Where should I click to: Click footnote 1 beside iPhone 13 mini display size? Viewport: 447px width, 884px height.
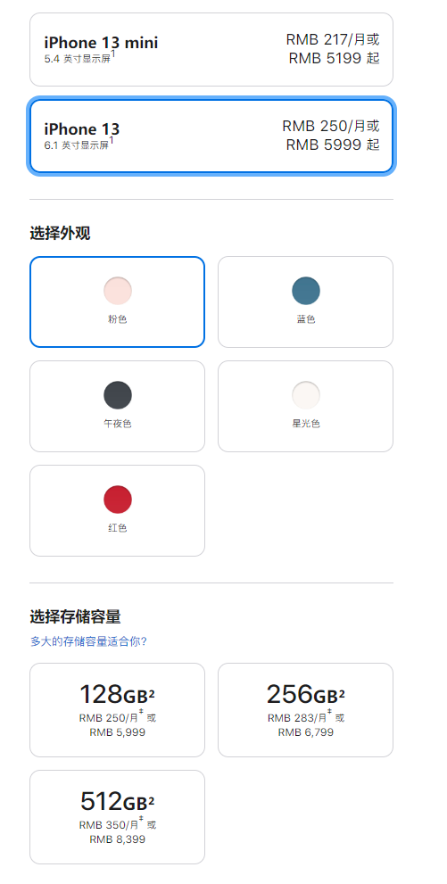pos(112,54)
